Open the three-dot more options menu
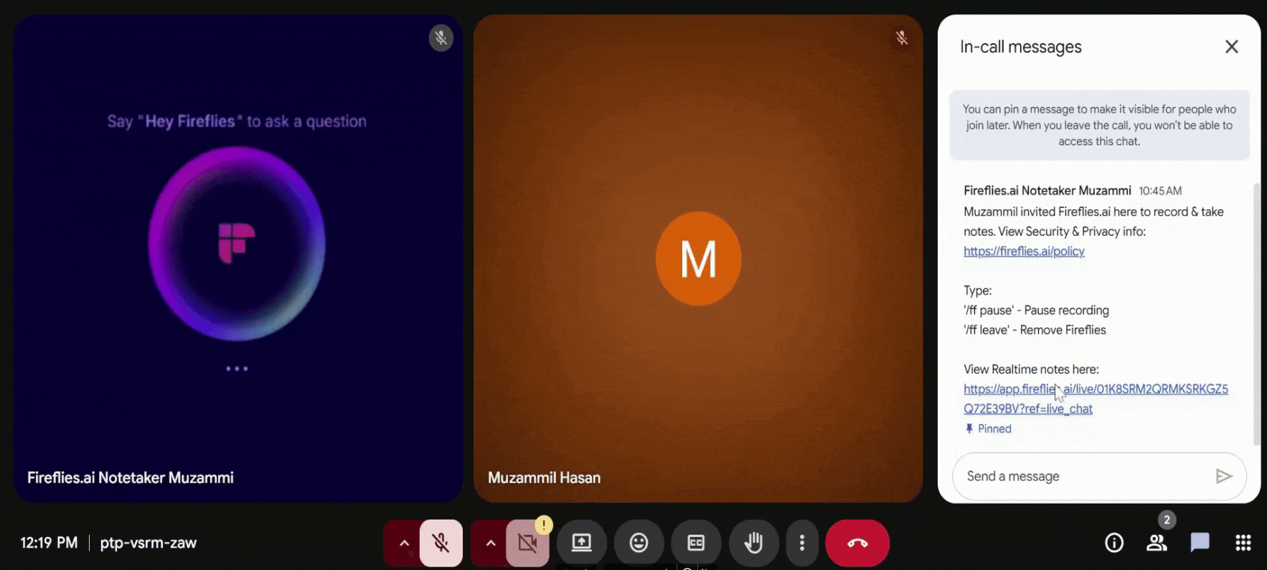 coord(802,543)
